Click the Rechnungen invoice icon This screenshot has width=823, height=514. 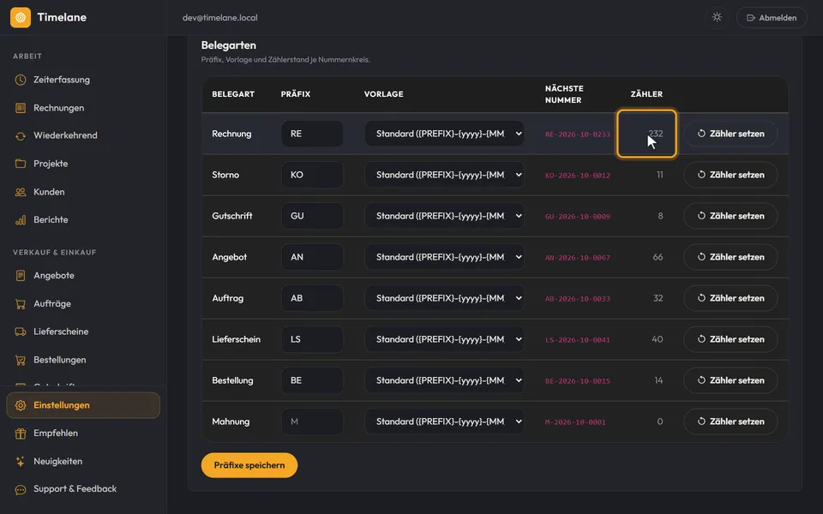point(21,108)
